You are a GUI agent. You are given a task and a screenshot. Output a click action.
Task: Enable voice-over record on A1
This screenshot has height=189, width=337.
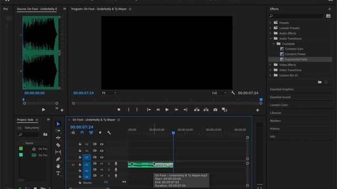pyautogui.click(x=116, y=164)
